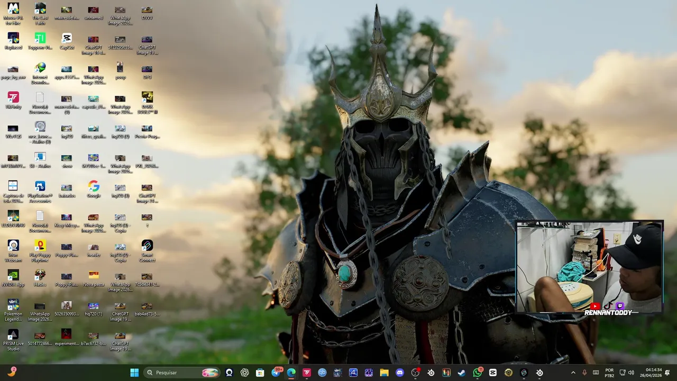Open the SB - Atalho shortcut

click(40, 160)
